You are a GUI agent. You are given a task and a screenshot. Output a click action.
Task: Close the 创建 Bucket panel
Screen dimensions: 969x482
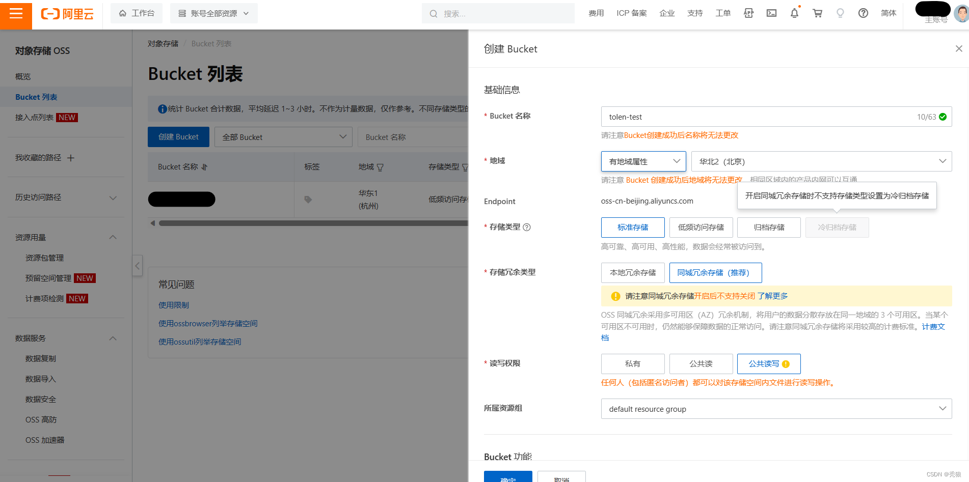(959, 49)
